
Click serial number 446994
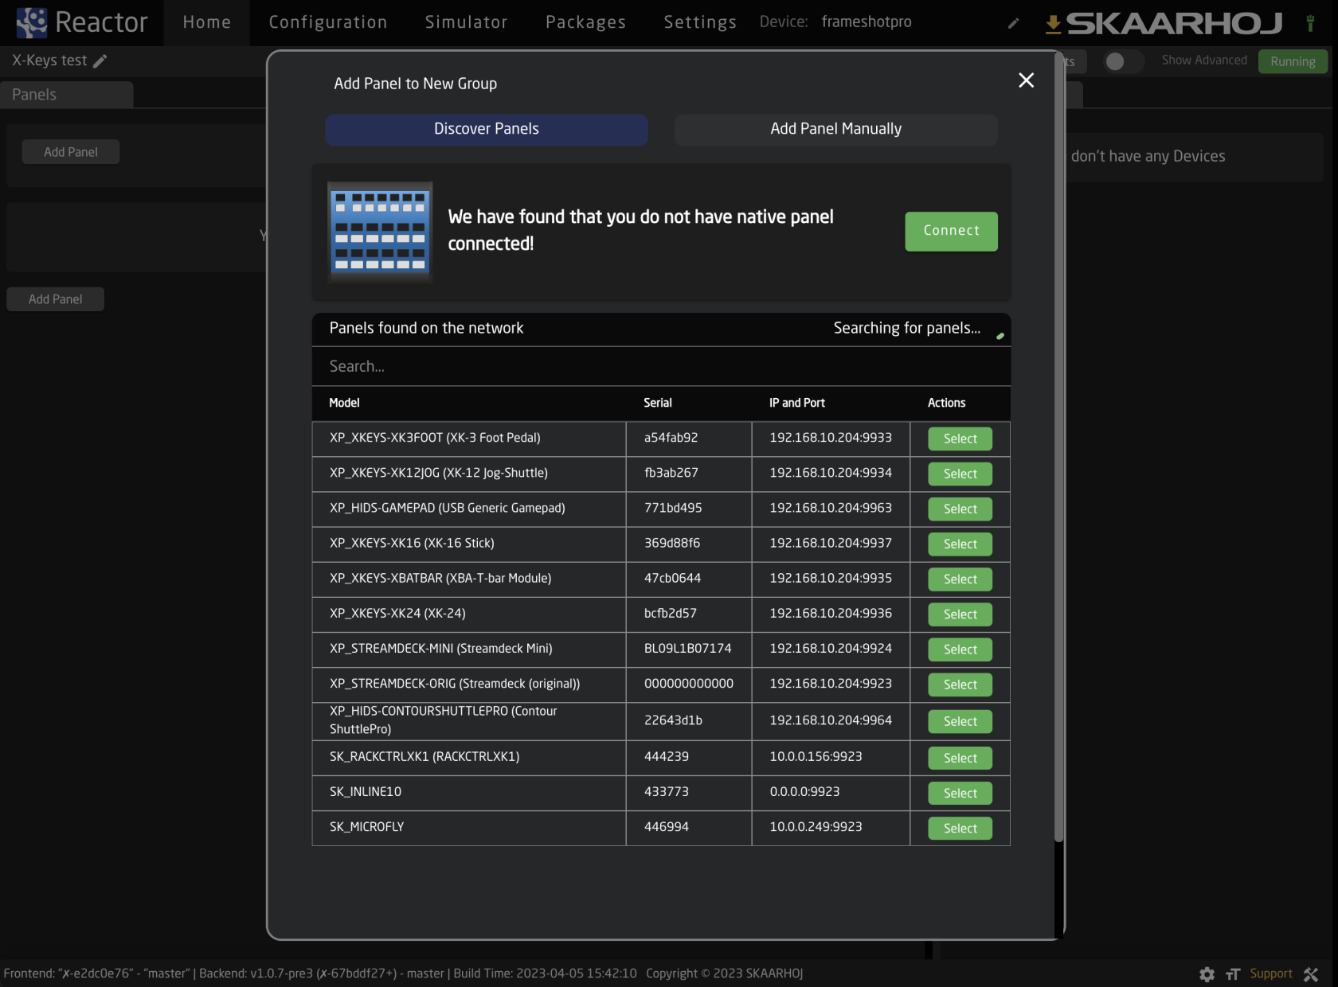point(667,826)
